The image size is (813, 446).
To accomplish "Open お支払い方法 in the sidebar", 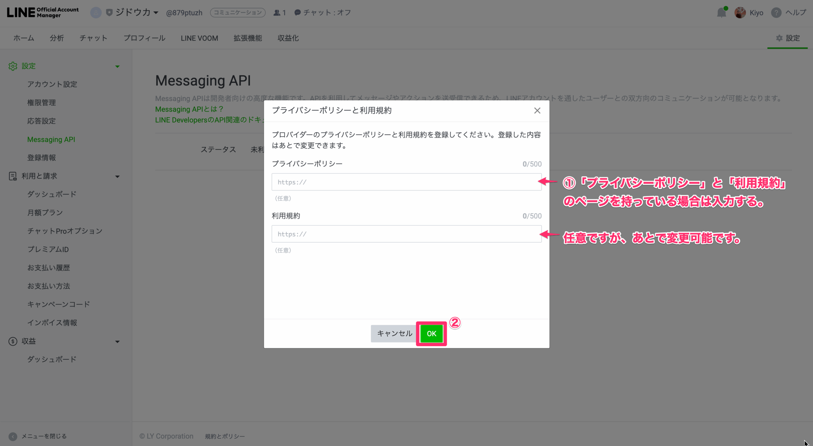I will tap(49, 286).
